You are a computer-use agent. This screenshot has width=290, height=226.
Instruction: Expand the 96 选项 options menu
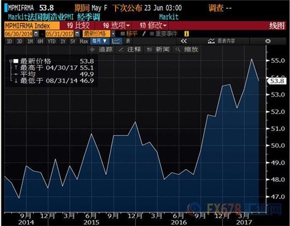(x=116, y=26)
